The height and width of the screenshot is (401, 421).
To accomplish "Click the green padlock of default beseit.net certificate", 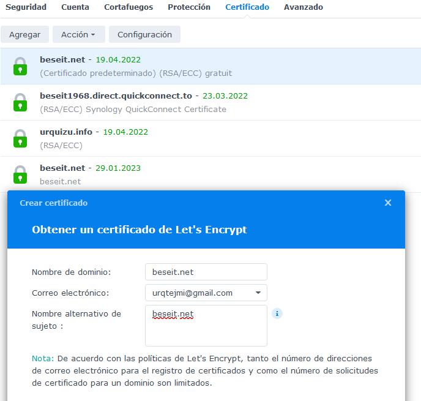I will [x=20, y=66].
